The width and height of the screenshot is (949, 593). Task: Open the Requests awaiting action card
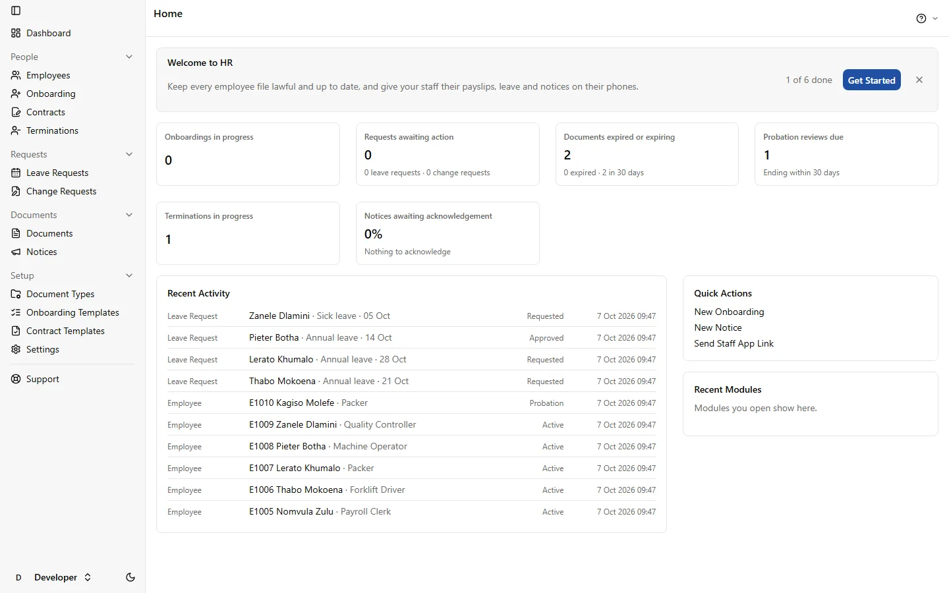click(x=447, y=154)
